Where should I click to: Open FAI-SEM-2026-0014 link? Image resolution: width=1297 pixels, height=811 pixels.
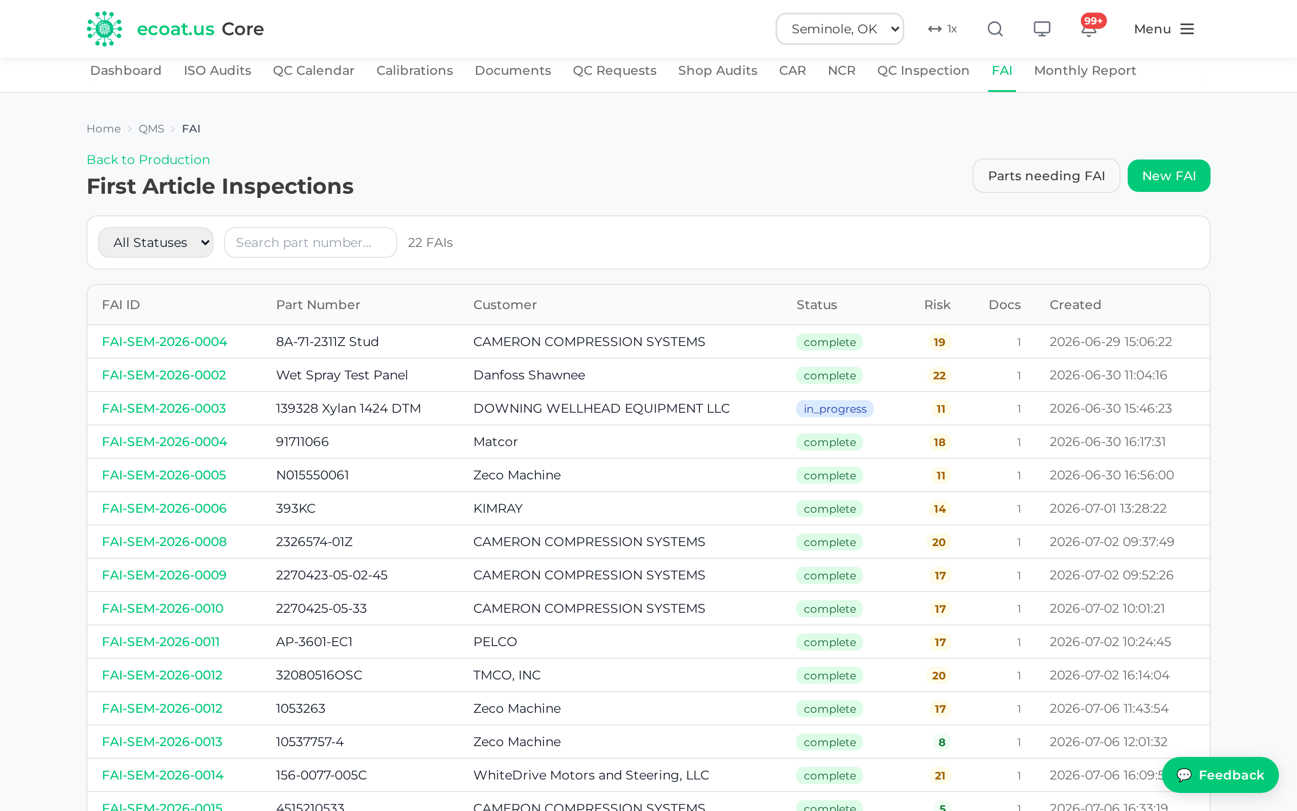click(163, 775)
